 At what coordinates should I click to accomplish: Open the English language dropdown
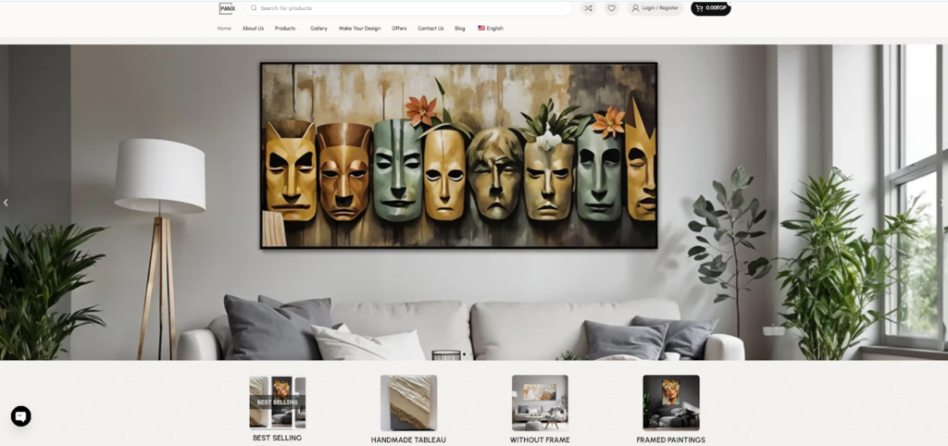[x=491, y=29]
